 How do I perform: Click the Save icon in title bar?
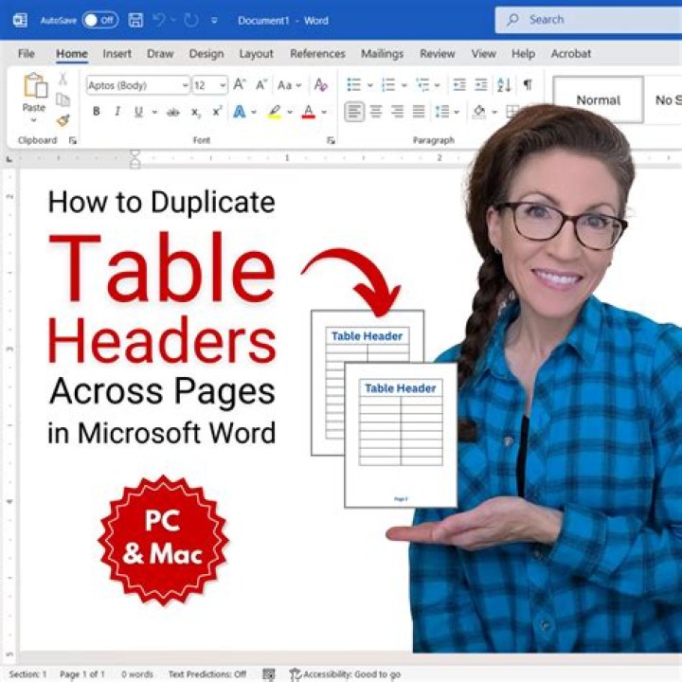click(x=135, y=20)
